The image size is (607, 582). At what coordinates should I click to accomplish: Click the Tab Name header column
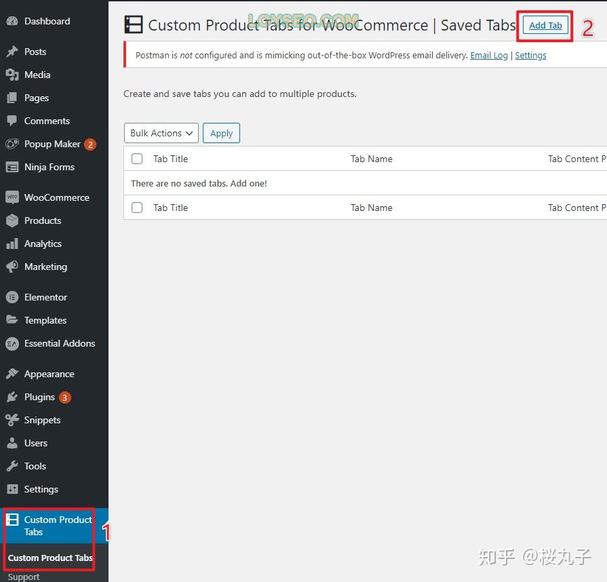point(372,159)
